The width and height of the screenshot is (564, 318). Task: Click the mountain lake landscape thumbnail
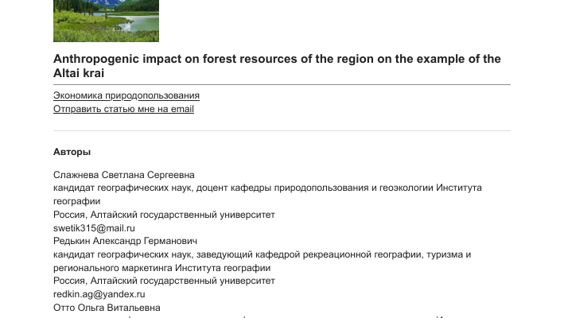coord(106,20)
